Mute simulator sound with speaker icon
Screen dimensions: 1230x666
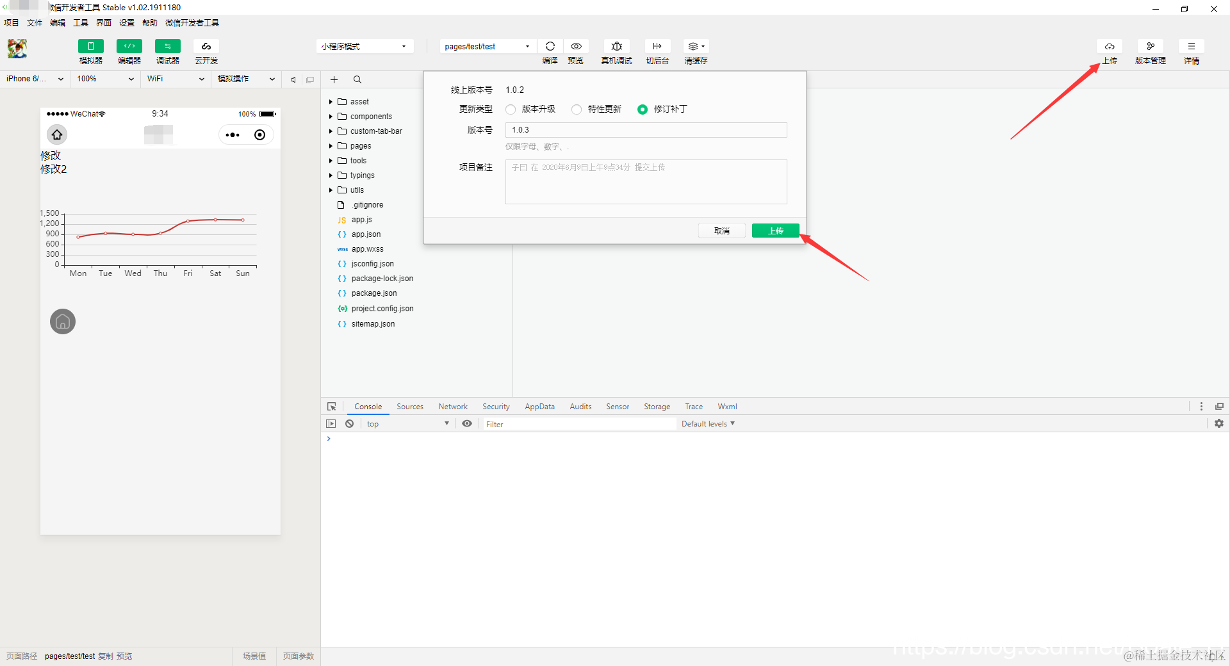(x=293, y=79)
